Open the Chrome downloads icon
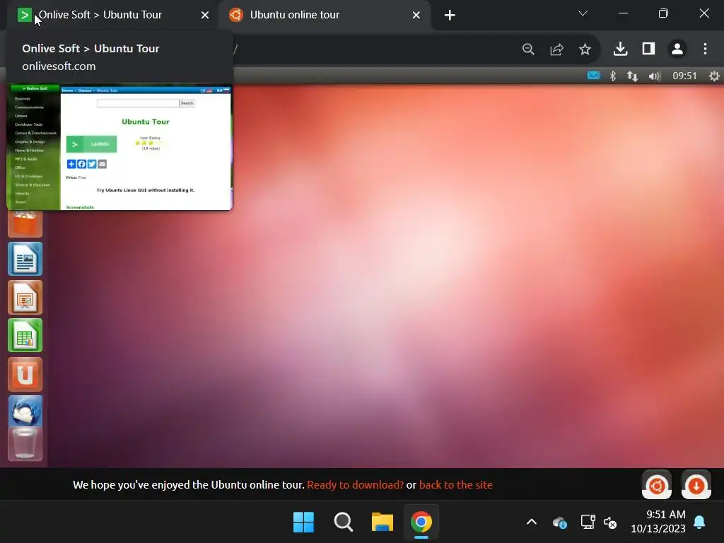 tap(620, 49)
